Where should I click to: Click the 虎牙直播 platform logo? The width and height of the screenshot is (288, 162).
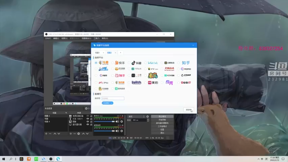tap(120, 69)
